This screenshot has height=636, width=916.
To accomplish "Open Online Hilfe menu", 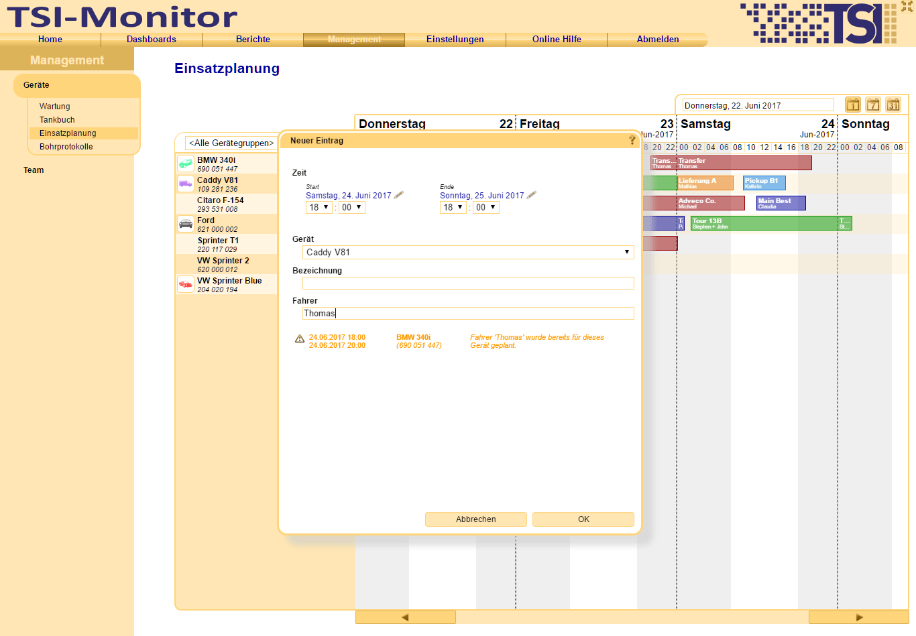I will click(557, 40).
